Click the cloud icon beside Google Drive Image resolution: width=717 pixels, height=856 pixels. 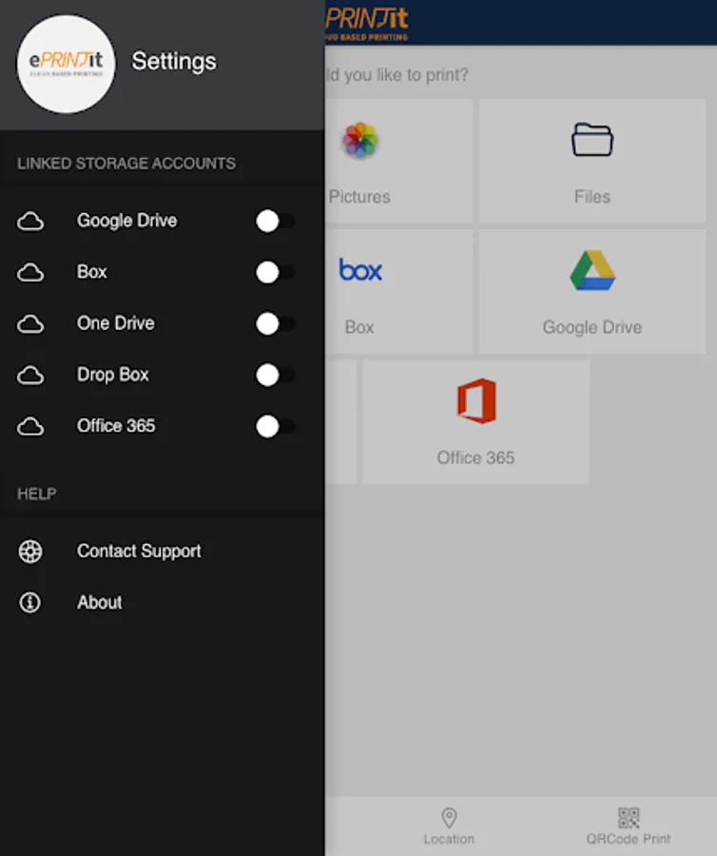(x=30, y=221)
